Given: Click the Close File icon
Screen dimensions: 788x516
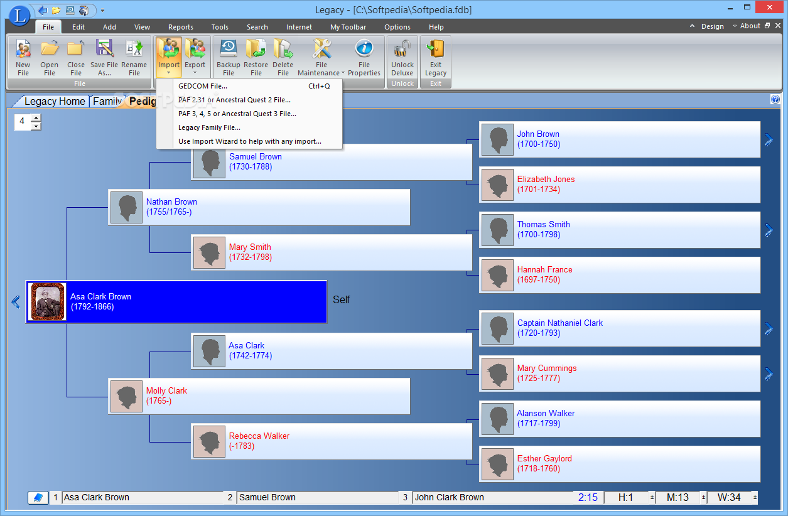Looking at the screenshot, I should 76,49.
